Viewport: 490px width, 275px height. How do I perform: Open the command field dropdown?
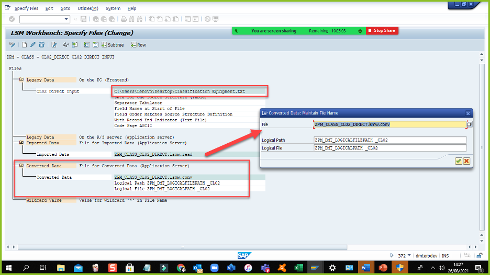(x=66, y=19)
